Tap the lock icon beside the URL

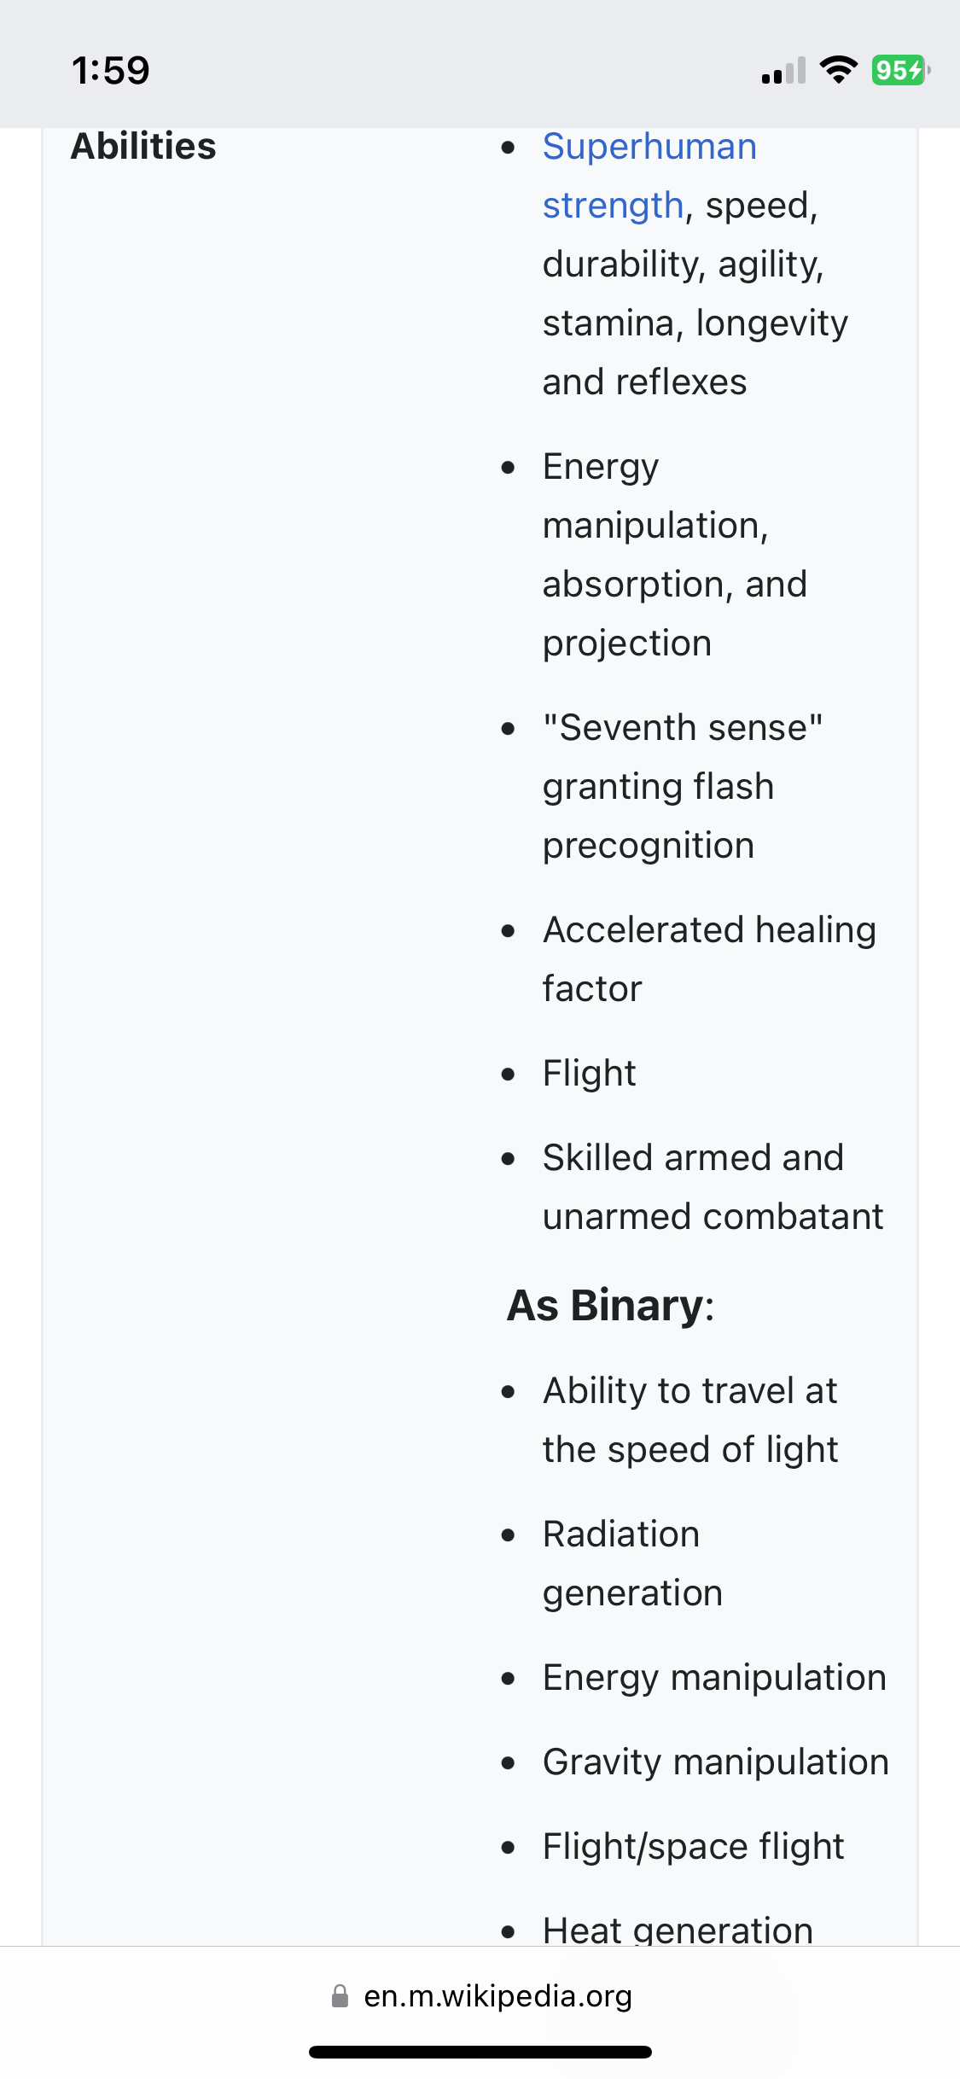[340, 1996]
